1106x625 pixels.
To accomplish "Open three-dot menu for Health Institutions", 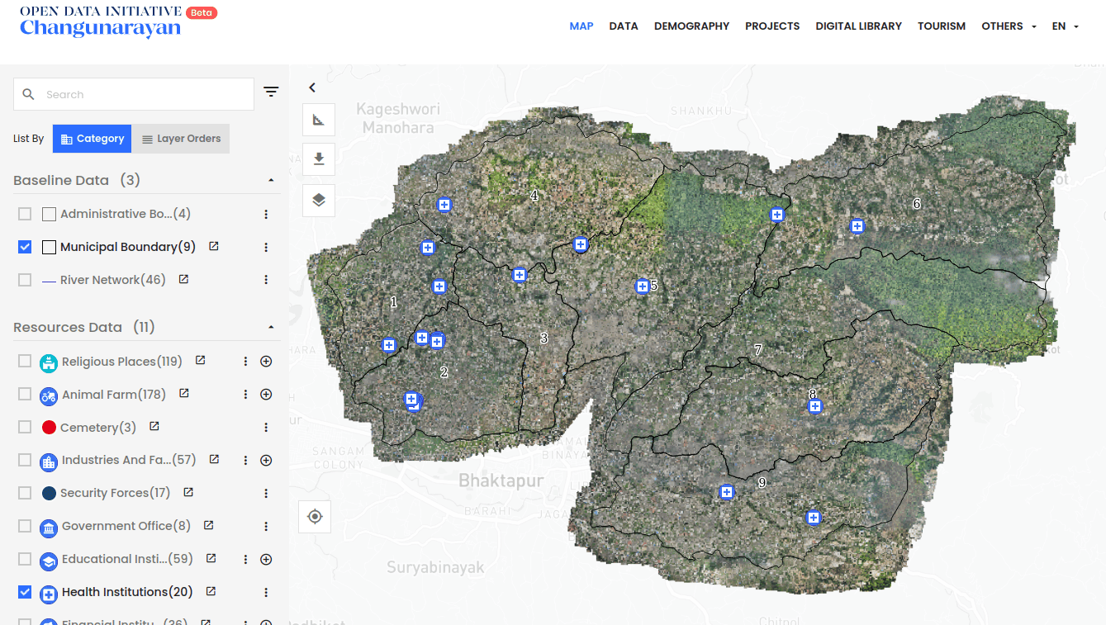I will point(266,592).
